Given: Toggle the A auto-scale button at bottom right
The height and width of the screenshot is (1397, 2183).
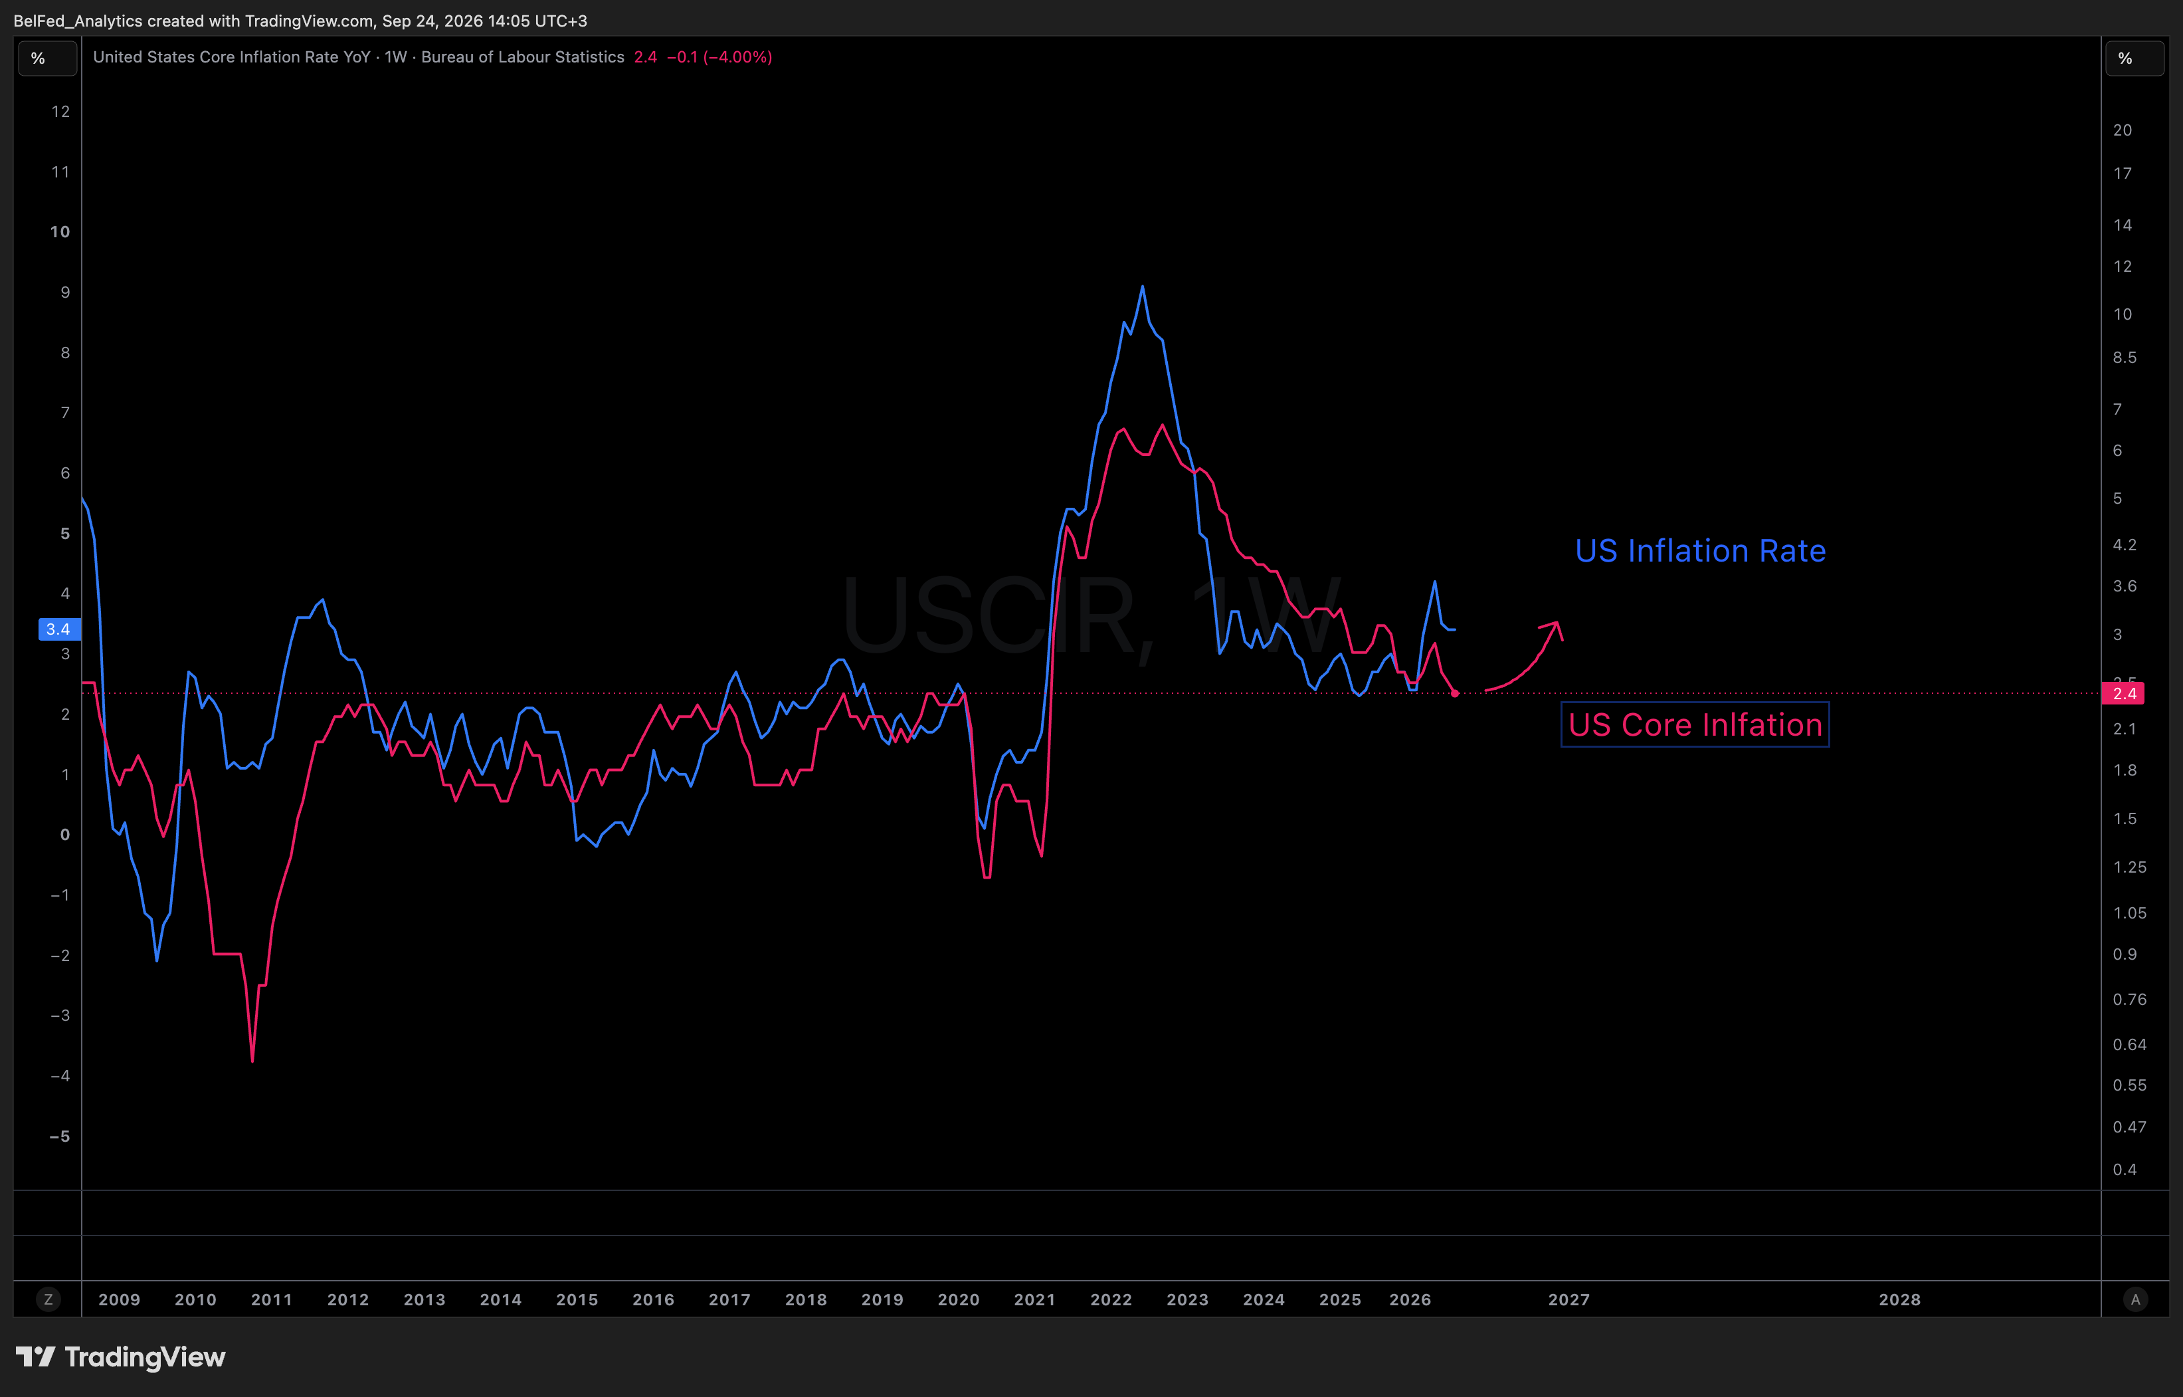Looking at the screenshot, I should [2135, 1299].
